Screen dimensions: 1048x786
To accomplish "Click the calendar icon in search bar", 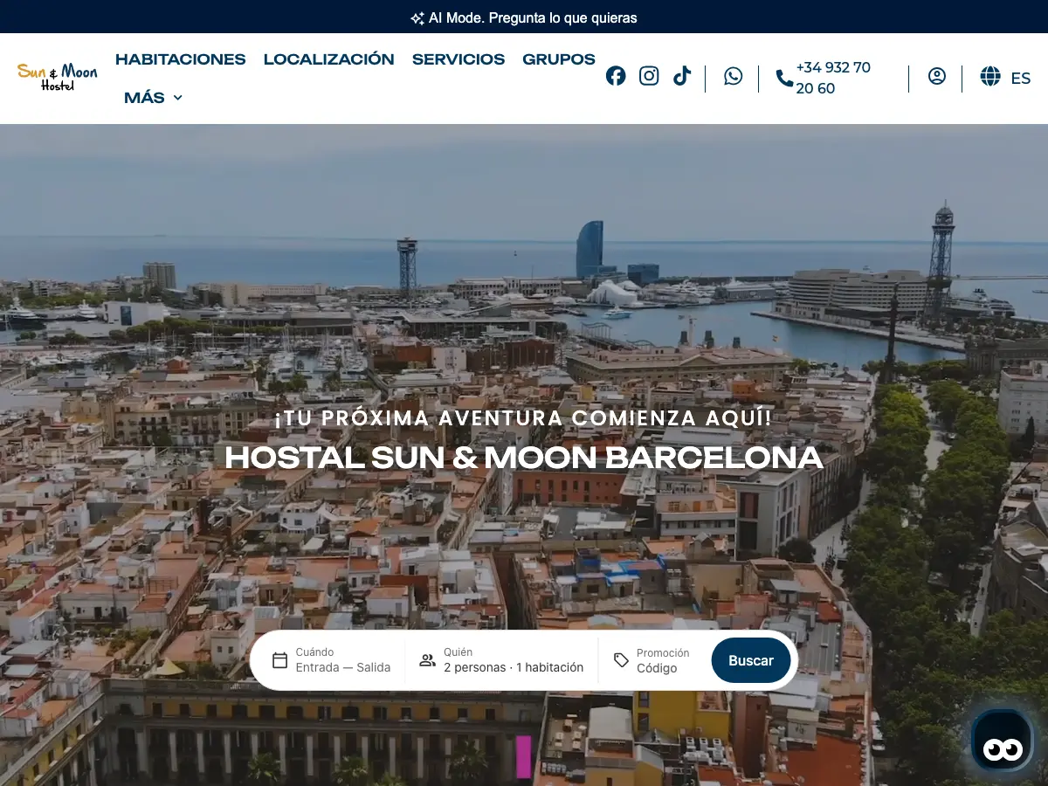I will (279, 660).
